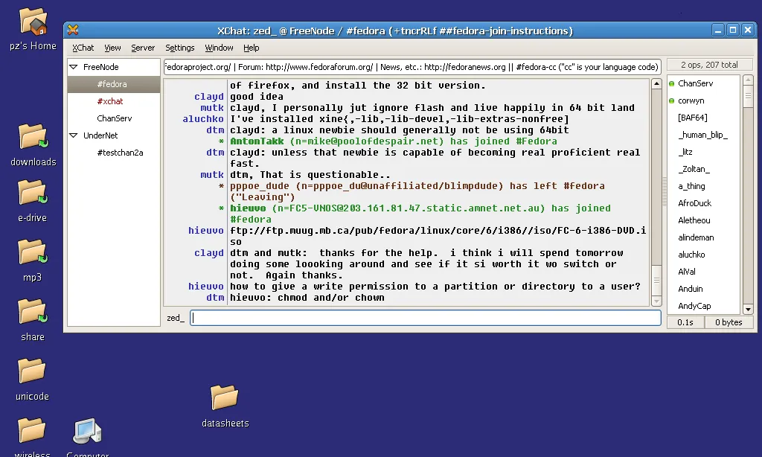Screen dimensions: 762x457
Task: Open the Help menu
Action: pyautogui.click(x=252, y=48)
